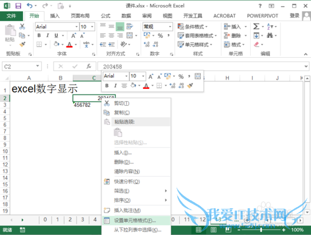Image resolution: width=311 pixels, height=235 pixels.
Task: Choose 清除内容 Clear Contents in context menu
Action: (136, 172)
